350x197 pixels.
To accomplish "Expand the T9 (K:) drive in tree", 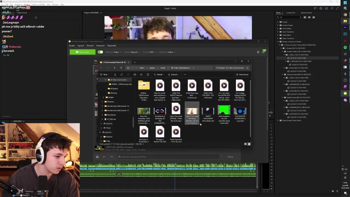I will pyautogui.click(x=101, y=128).
